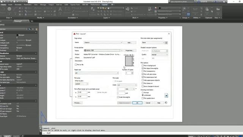
Task: Select the Portrait orientation radio button
Action: pos(143,92)
